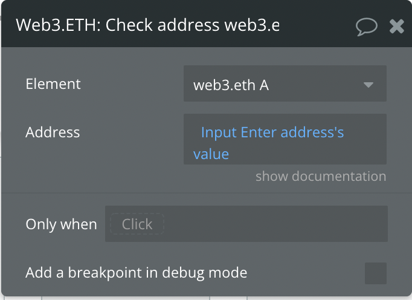The width and height of the screenshot is (412, 300).
Task: Click the web3.eth A text in the dropdown
Action: (231, 85)
